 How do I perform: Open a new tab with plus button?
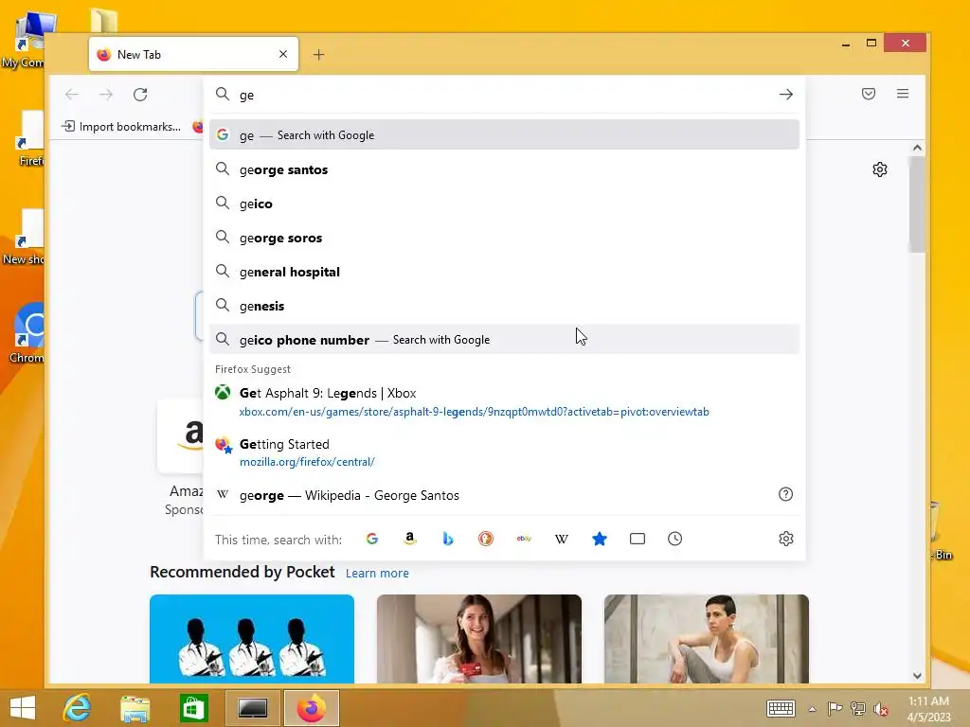pos(318,54)
